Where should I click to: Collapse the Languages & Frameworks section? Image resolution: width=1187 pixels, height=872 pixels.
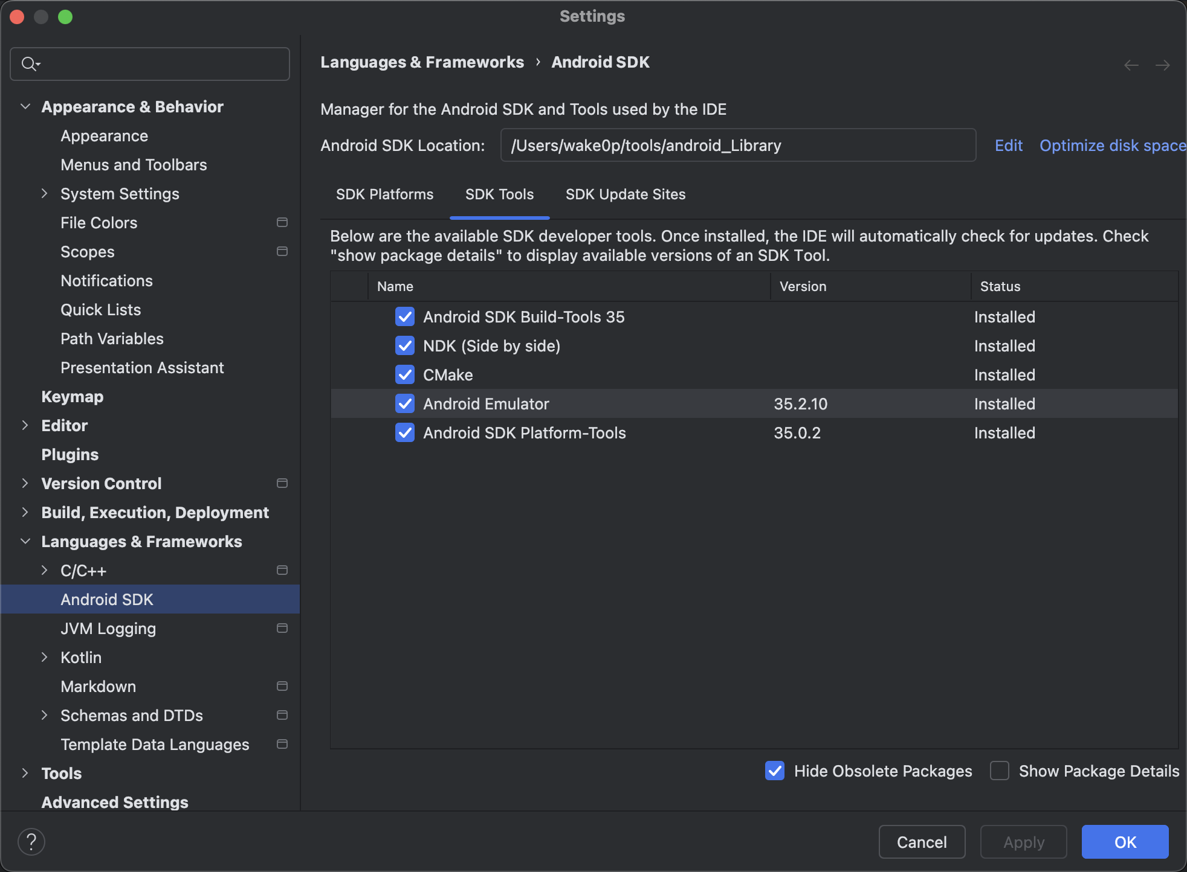point(25,541)
